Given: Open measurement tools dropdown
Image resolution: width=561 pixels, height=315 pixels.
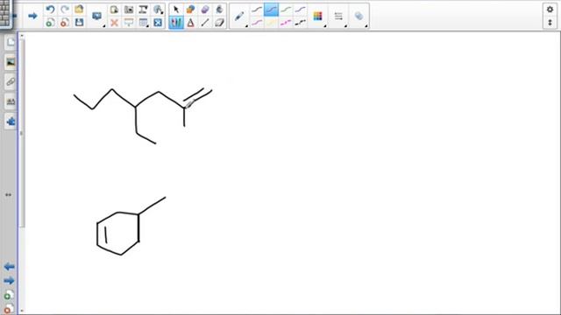Looking at the screenshot, I should (x=158, y=10).
